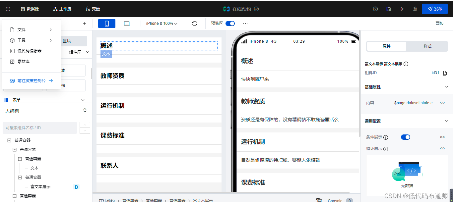Open the iPhone 8 100% device dropdown
The image size is (453, 202).
162,24
